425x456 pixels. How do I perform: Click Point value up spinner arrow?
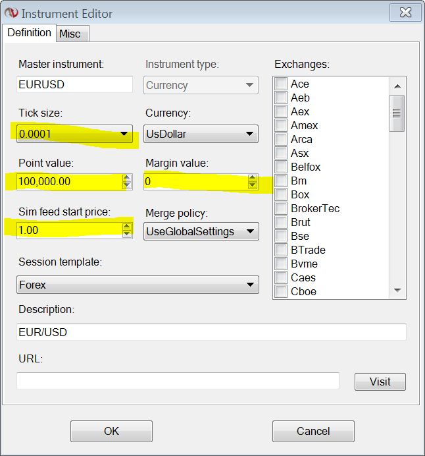[127, 177]
